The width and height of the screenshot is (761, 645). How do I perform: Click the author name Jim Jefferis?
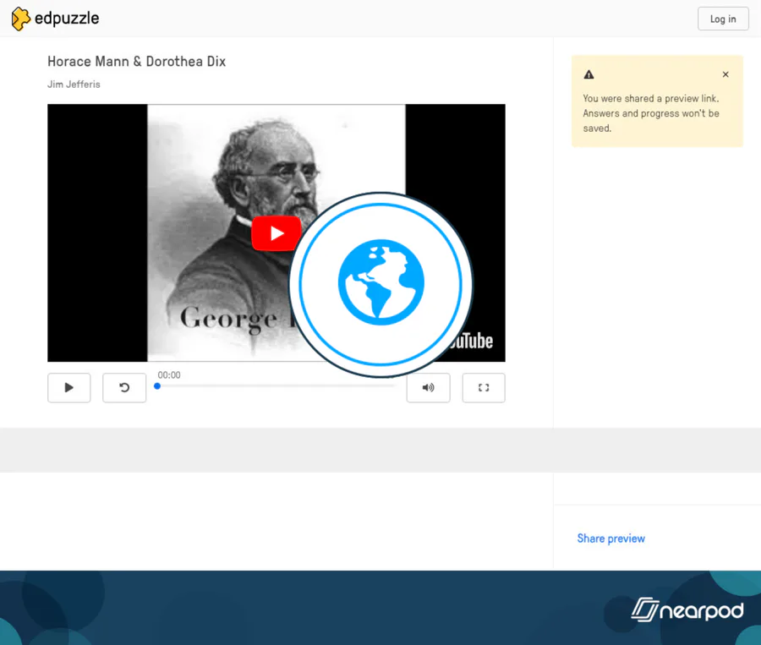point(74,85)
